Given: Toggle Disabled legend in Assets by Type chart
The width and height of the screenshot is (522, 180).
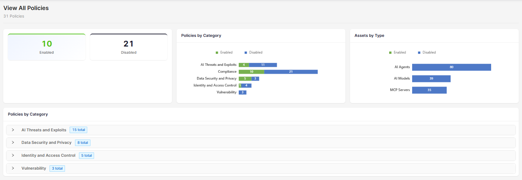Looking at the screenshot, I should click(x=427, y=53).
